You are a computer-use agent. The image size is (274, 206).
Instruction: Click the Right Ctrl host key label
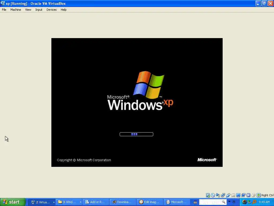coord(267,195)
